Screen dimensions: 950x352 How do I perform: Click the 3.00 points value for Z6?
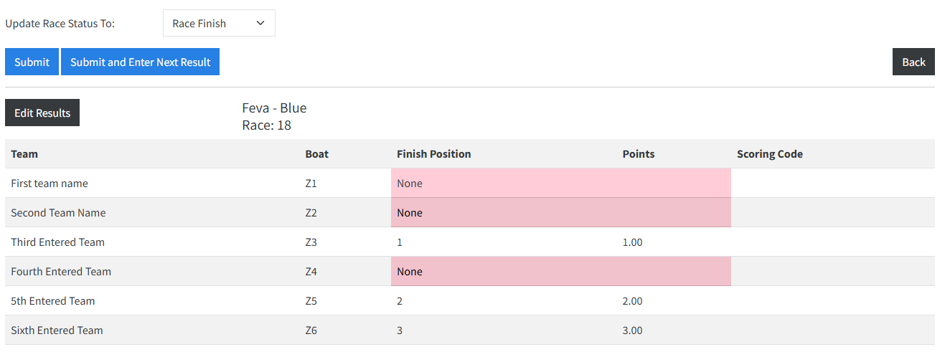click(632, 330)
